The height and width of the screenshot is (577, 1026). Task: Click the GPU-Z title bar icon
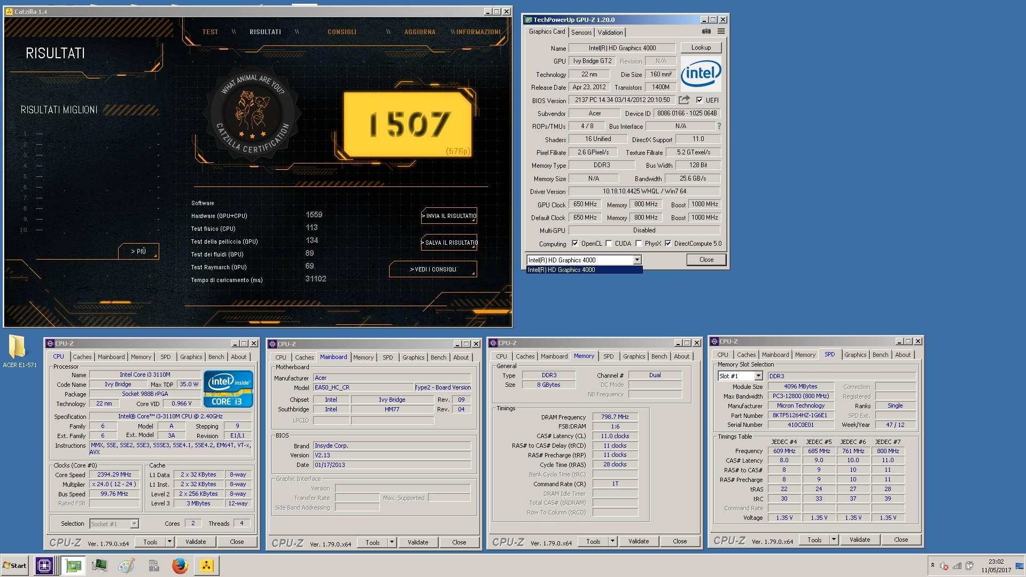pos(528,20)
